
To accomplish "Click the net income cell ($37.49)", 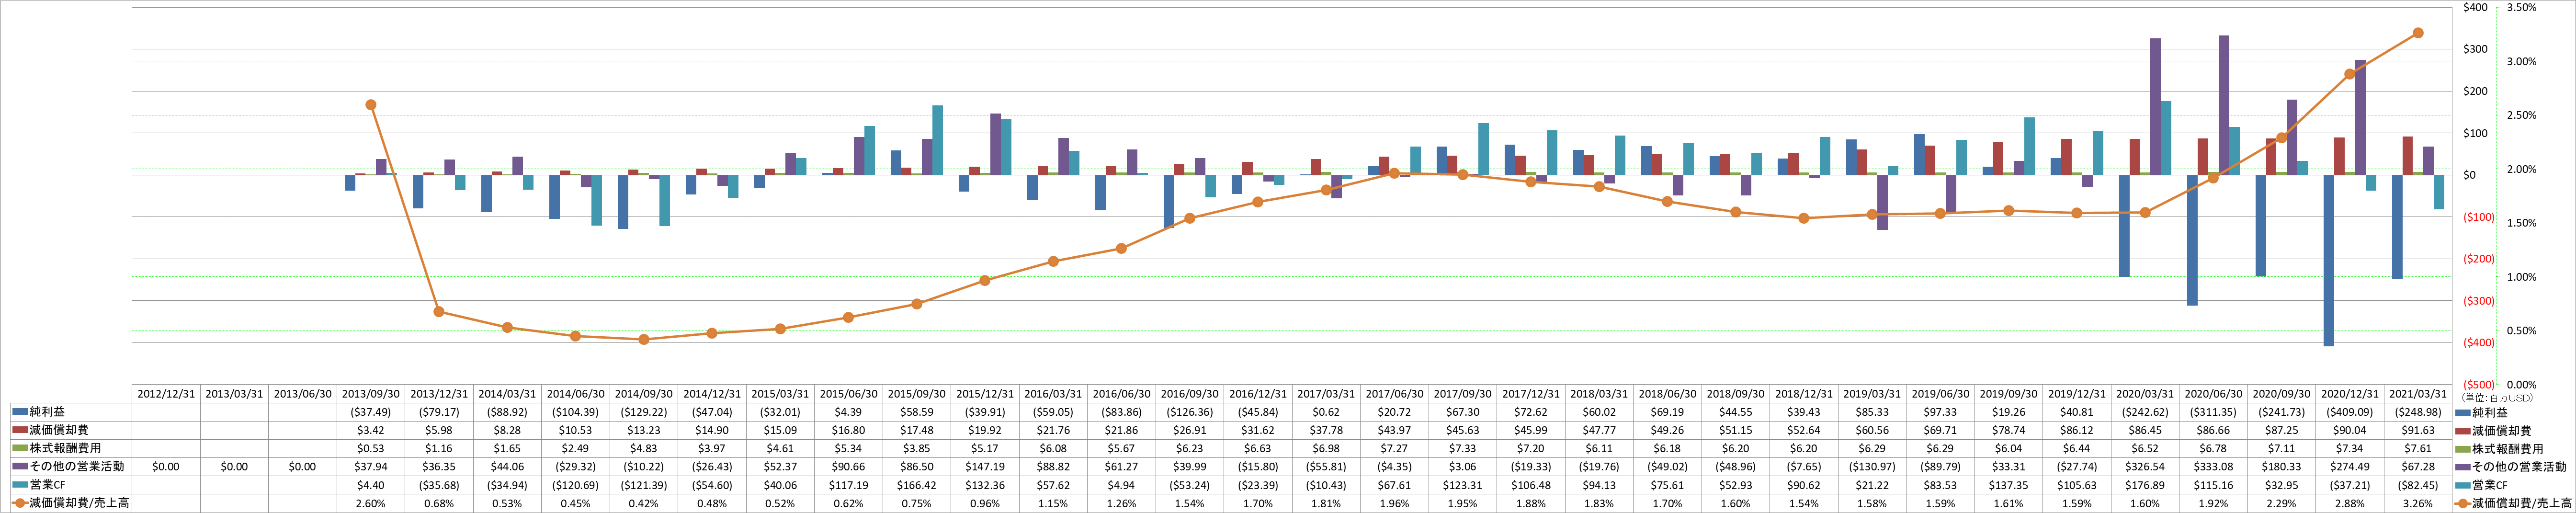I will pyautogui.click(x=370, y=412).
